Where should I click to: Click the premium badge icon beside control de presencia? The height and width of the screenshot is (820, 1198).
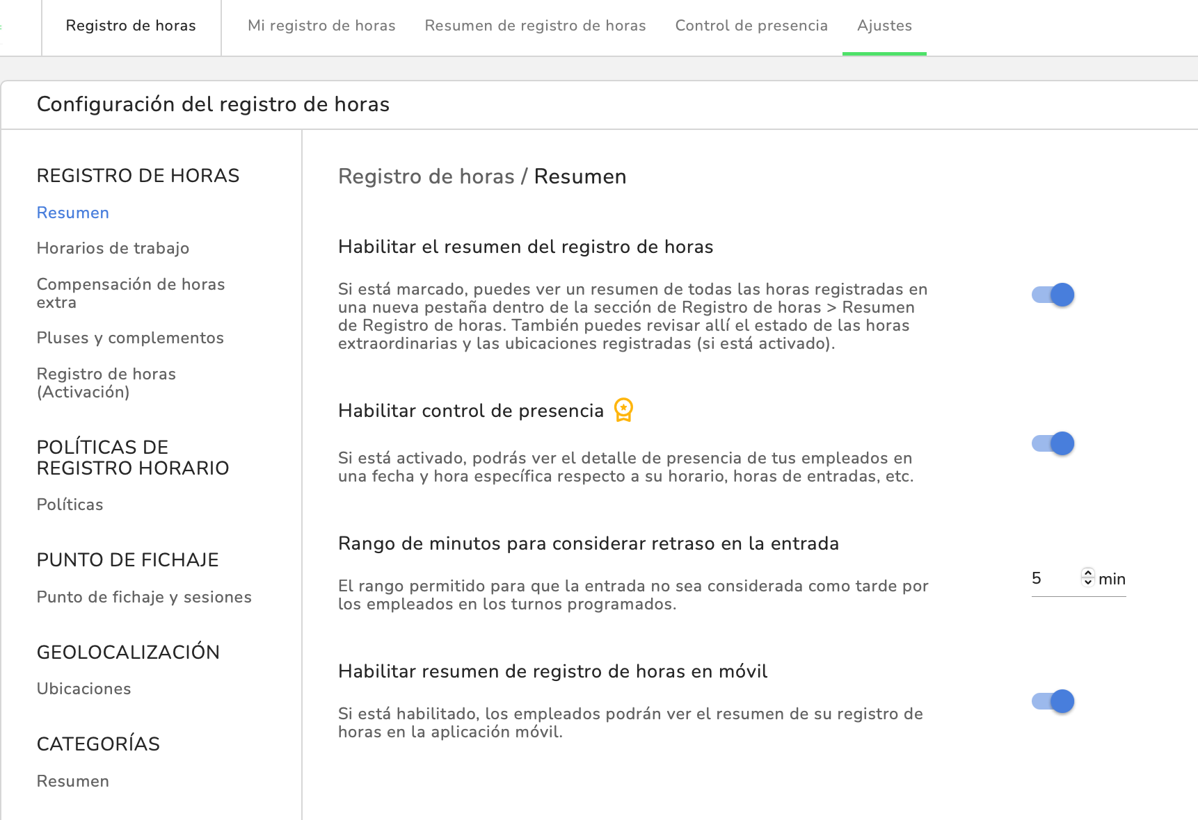tap(623, 410)
